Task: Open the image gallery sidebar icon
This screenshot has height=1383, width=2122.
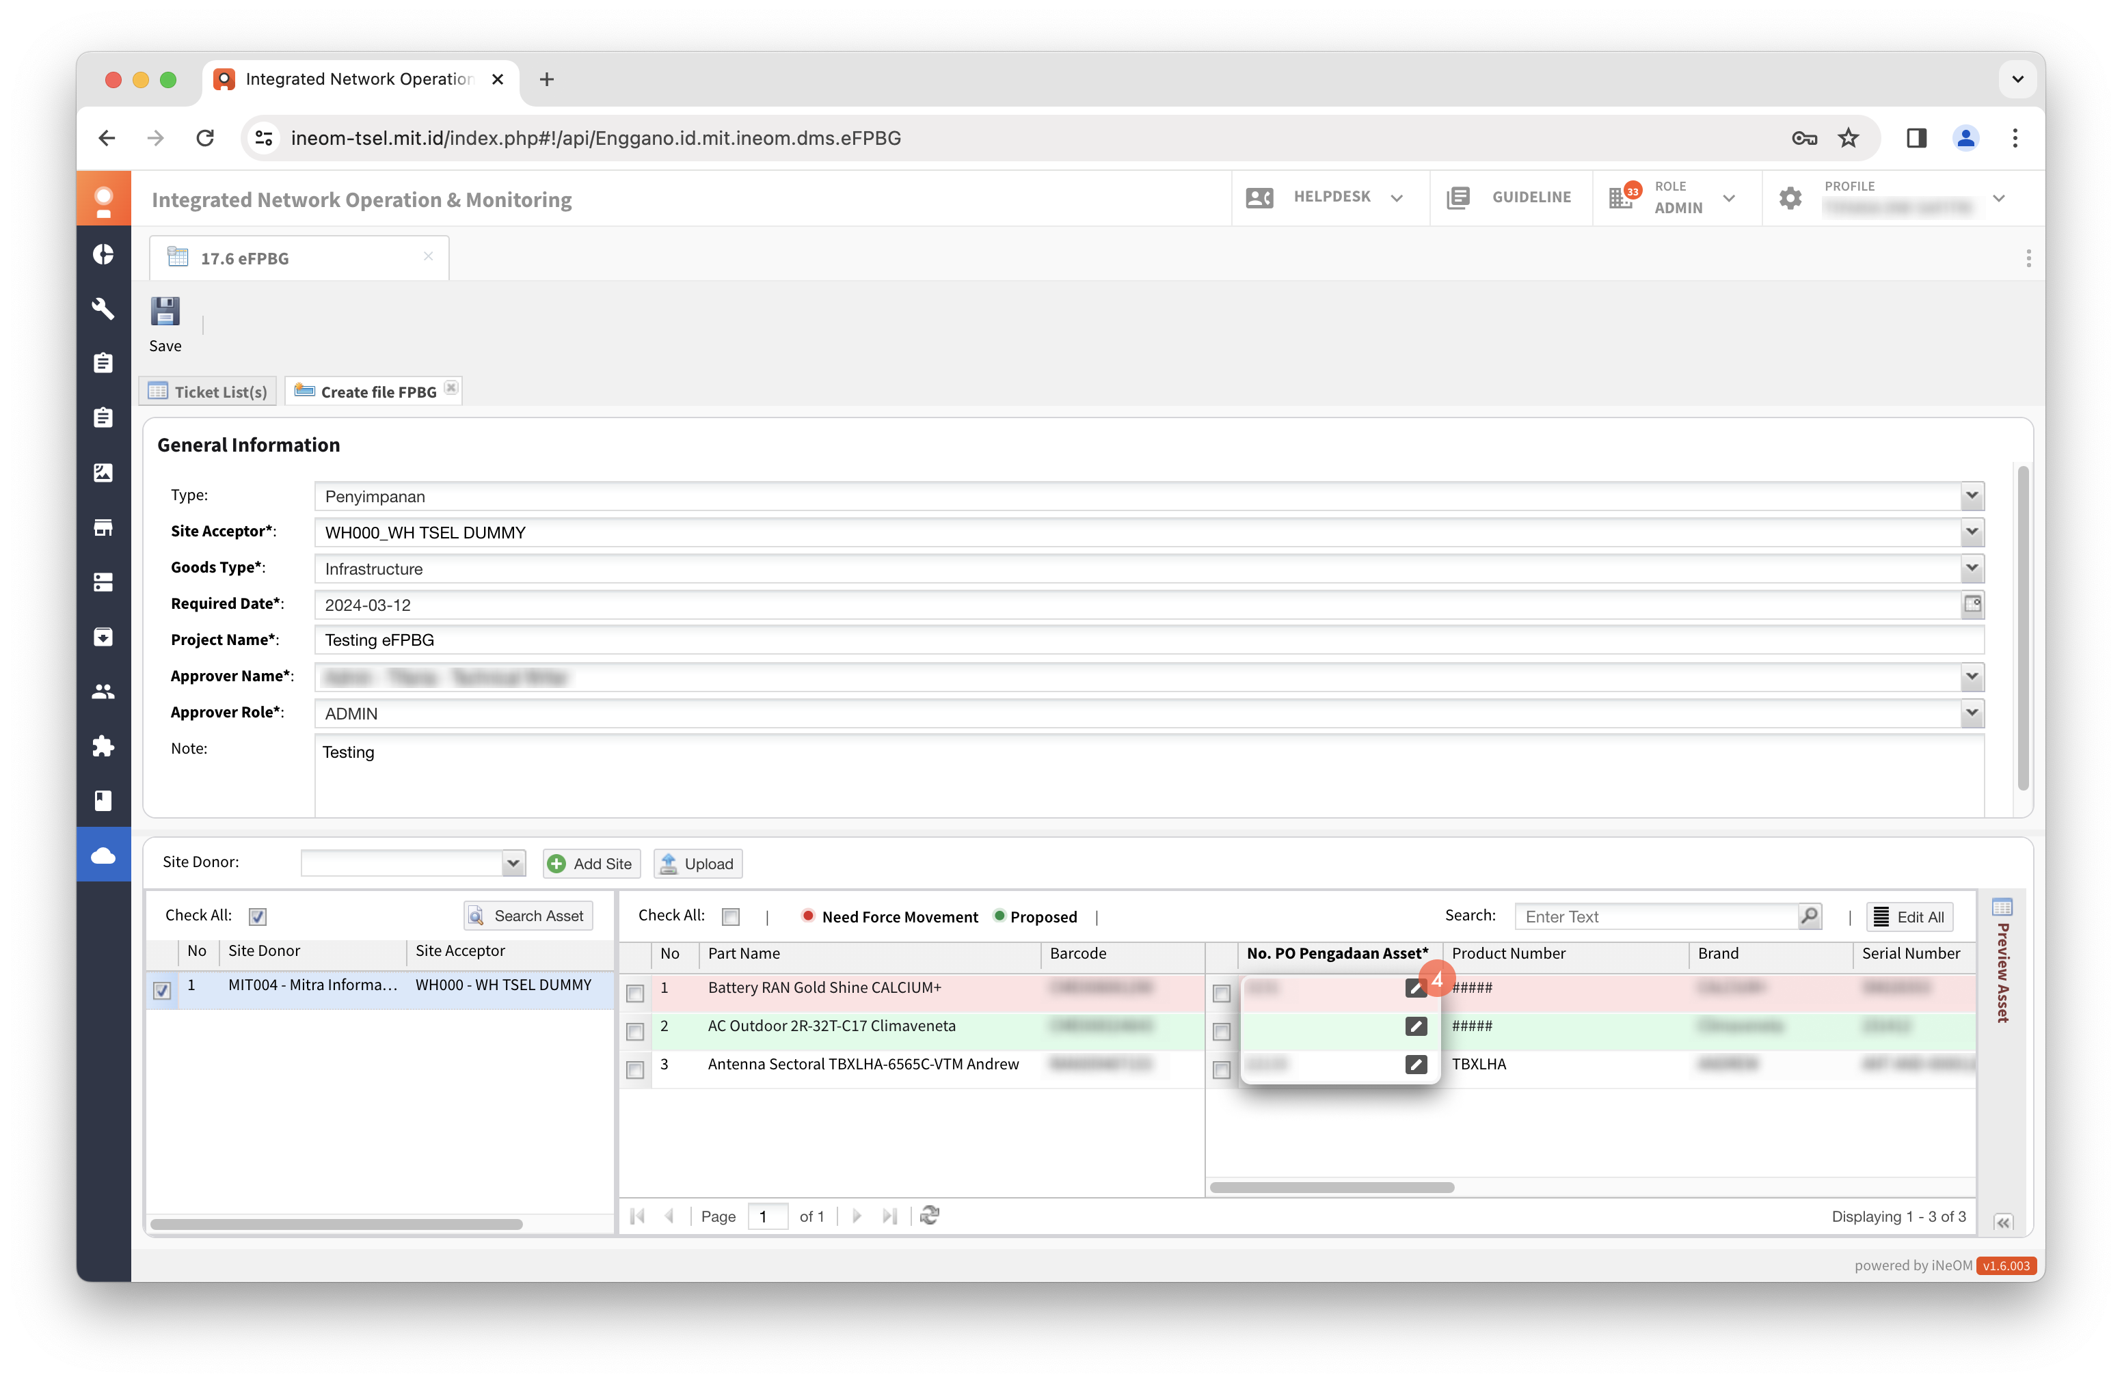Action: [103, 472]
